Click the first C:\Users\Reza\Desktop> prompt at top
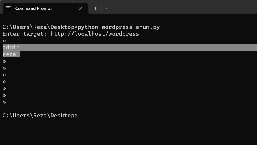 coord(40,27)
